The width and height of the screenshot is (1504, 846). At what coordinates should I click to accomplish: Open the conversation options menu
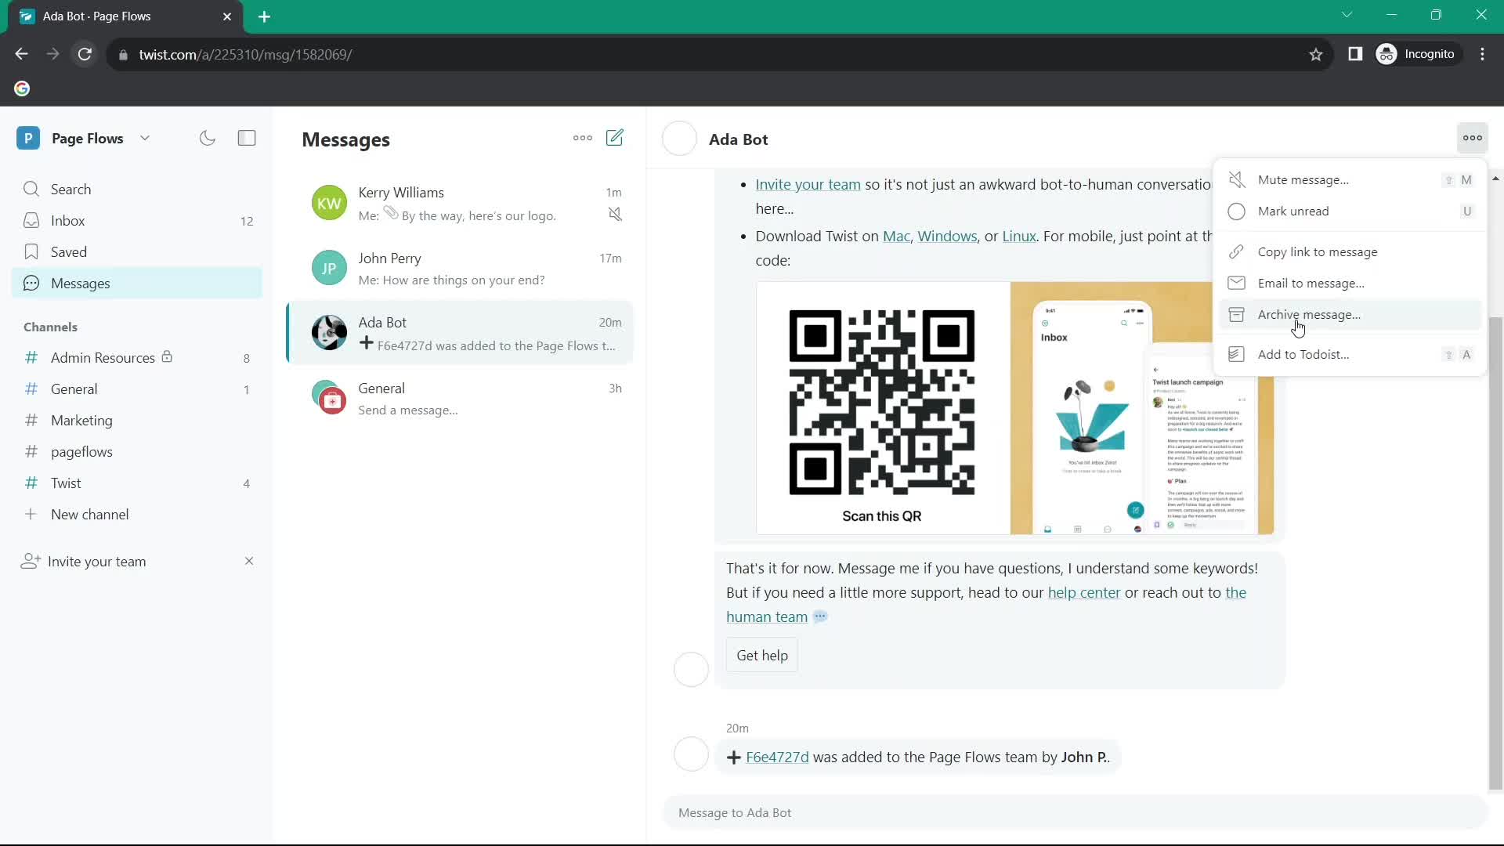click(1473, 138)
